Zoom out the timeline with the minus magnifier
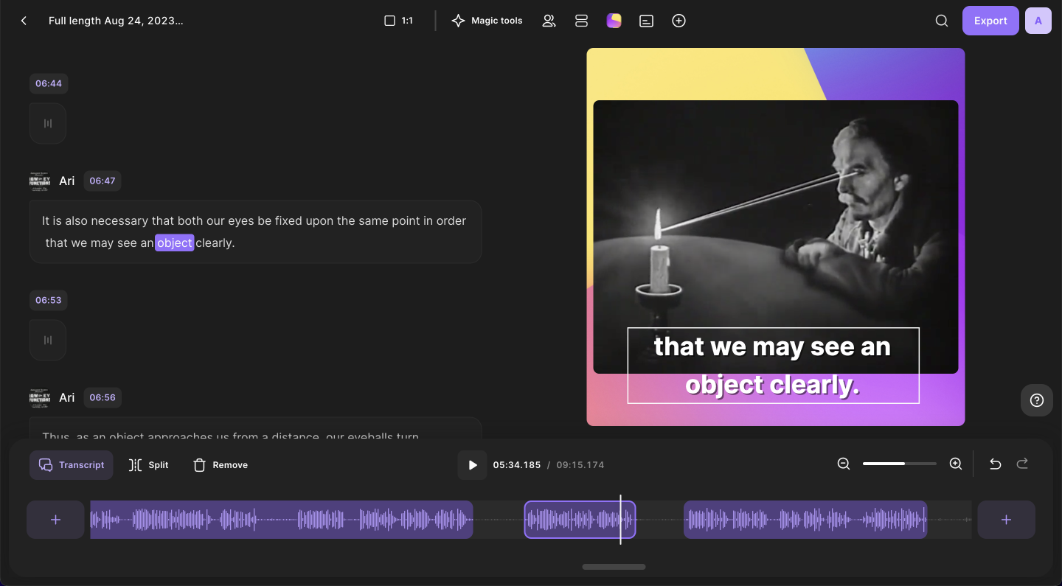 844,464
